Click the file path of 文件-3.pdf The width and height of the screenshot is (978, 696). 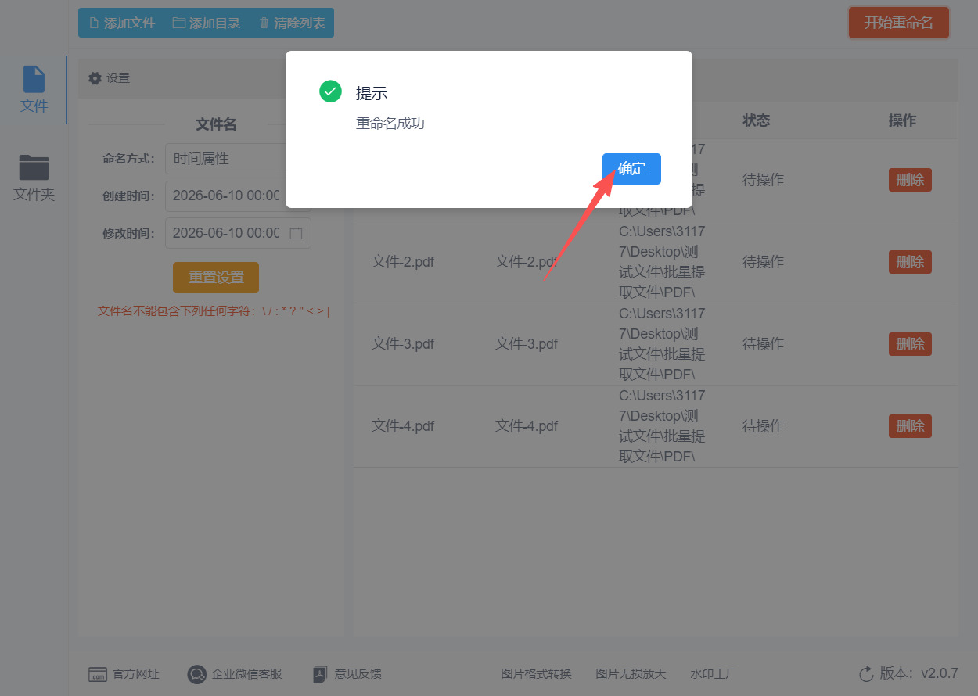point(662,344)
